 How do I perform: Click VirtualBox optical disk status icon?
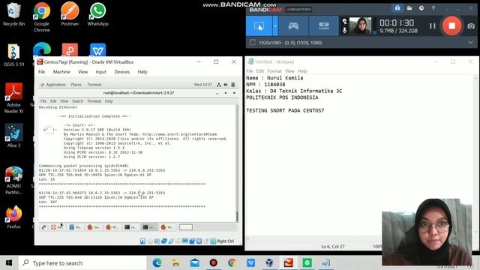[x=150, y=241]
